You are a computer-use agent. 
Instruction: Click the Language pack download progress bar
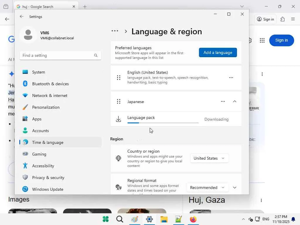pos(163,123)
